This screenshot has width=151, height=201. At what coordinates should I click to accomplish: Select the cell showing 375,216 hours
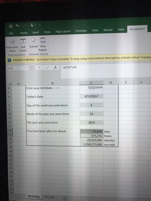pos(92,136)
